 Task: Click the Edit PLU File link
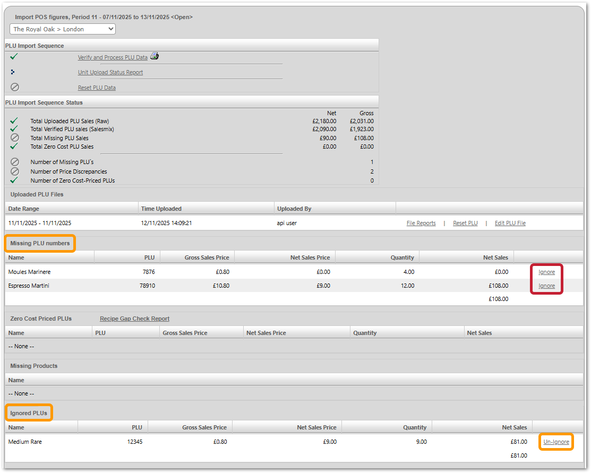510,223
